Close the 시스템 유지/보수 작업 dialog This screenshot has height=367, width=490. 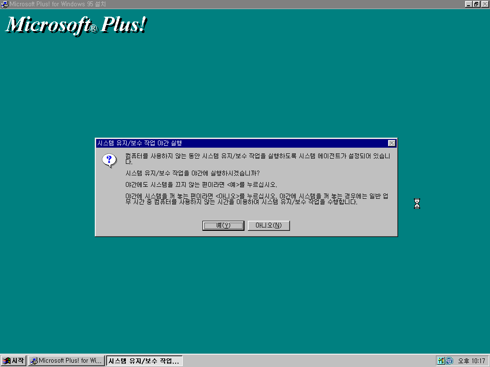391,143
